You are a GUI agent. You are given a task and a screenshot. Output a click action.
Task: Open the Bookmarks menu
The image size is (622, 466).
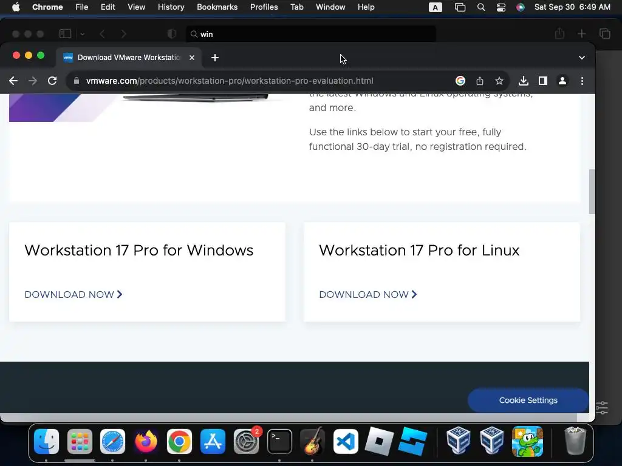click(217, 7)
